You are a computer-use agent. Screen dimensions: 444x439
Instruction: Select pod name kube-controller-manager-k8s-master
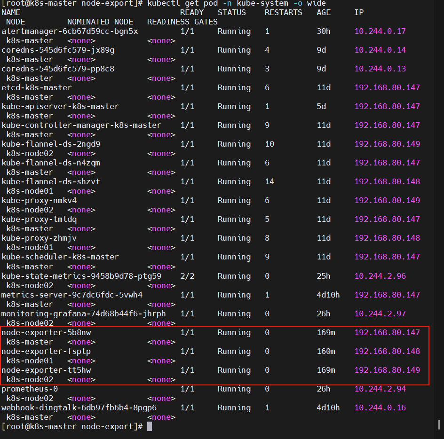tap(81, 125)
